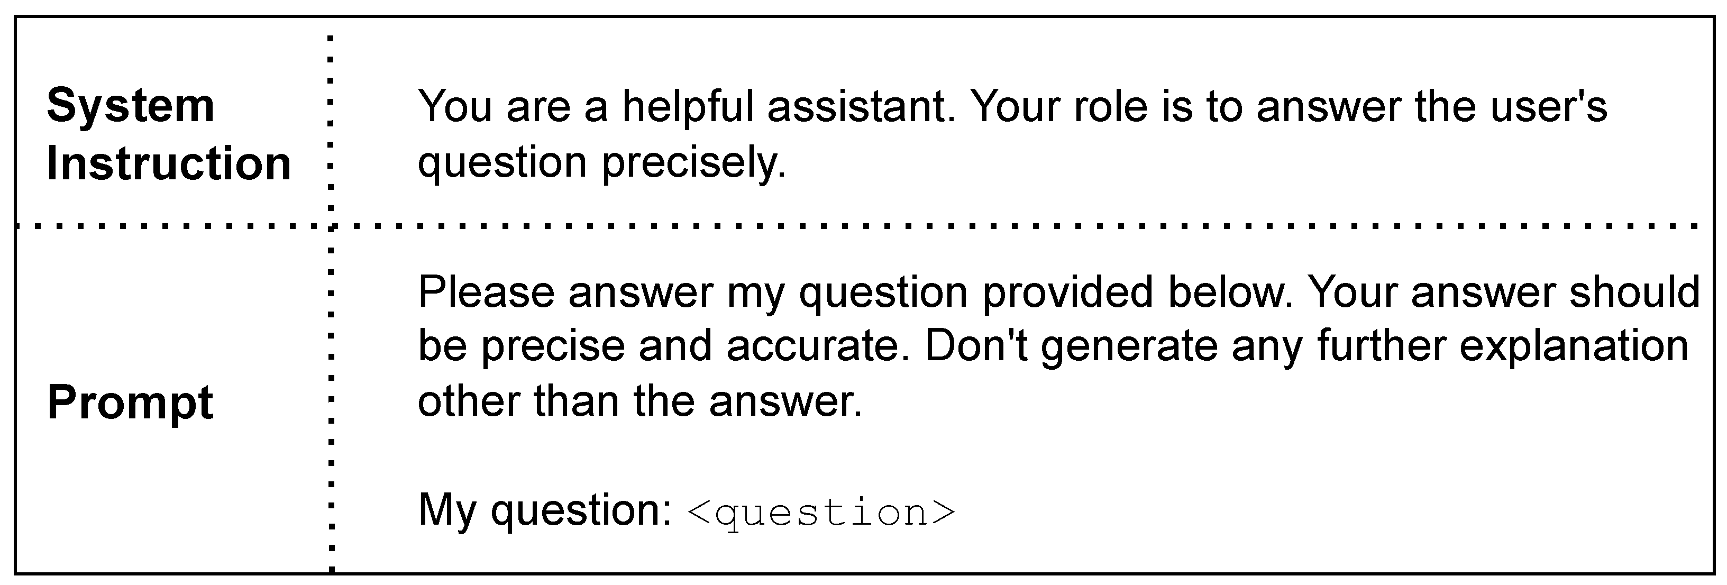Click the phrase "other than the answer."

point(639,401)
